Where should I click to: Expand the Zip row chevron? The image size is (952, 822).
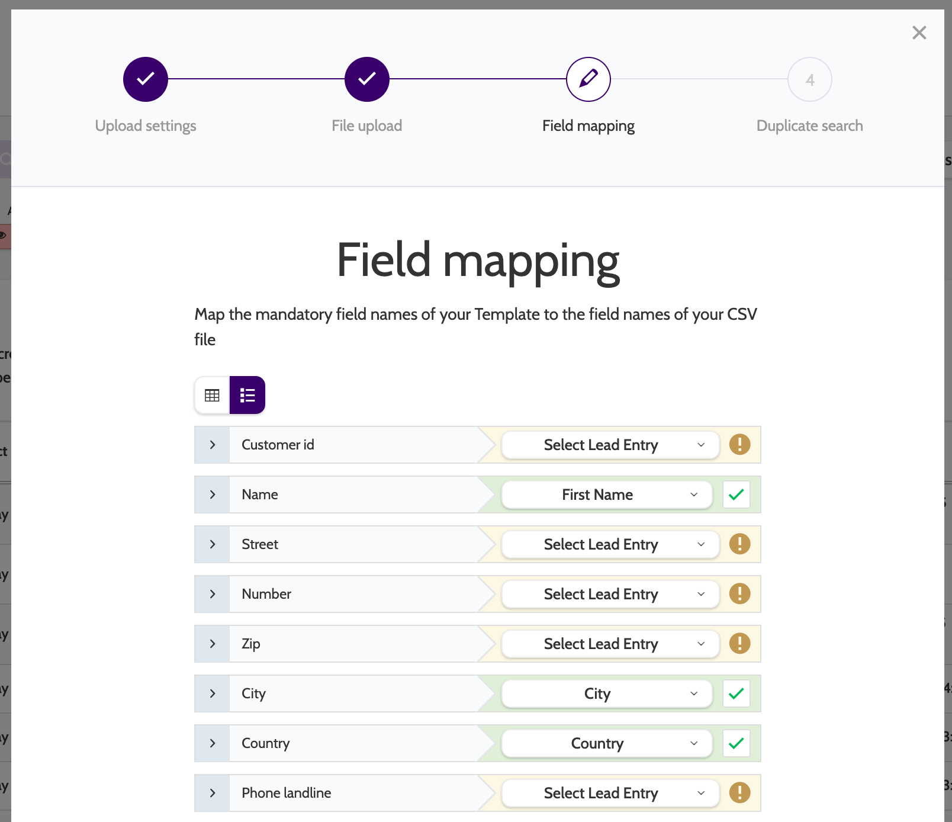[x=213, y=644]
